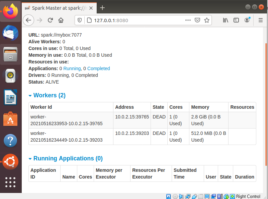The width and height of the screenshot is (268, 199).
Task: Open the Library bookmarks icon
Action: [x=226, y=20]
